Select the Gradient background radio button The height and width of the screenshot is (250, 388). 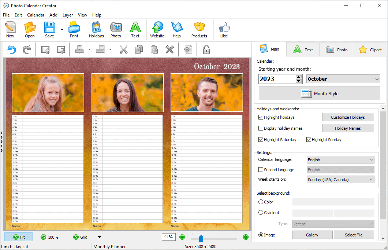click(261, 213)
